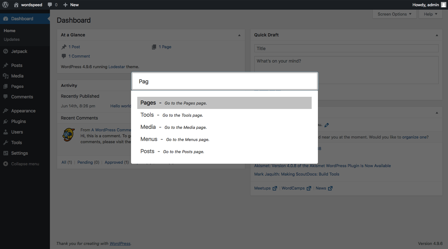Open the WordPress footer link

(120, 244)
